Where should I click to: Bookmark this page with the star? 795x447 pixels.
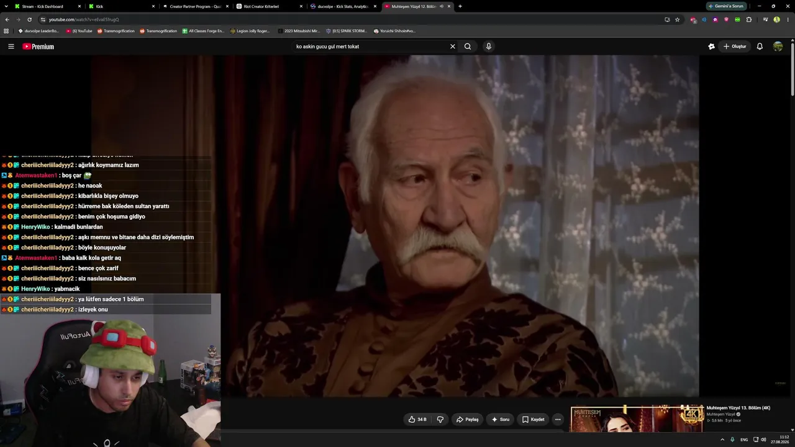[678, 19]
